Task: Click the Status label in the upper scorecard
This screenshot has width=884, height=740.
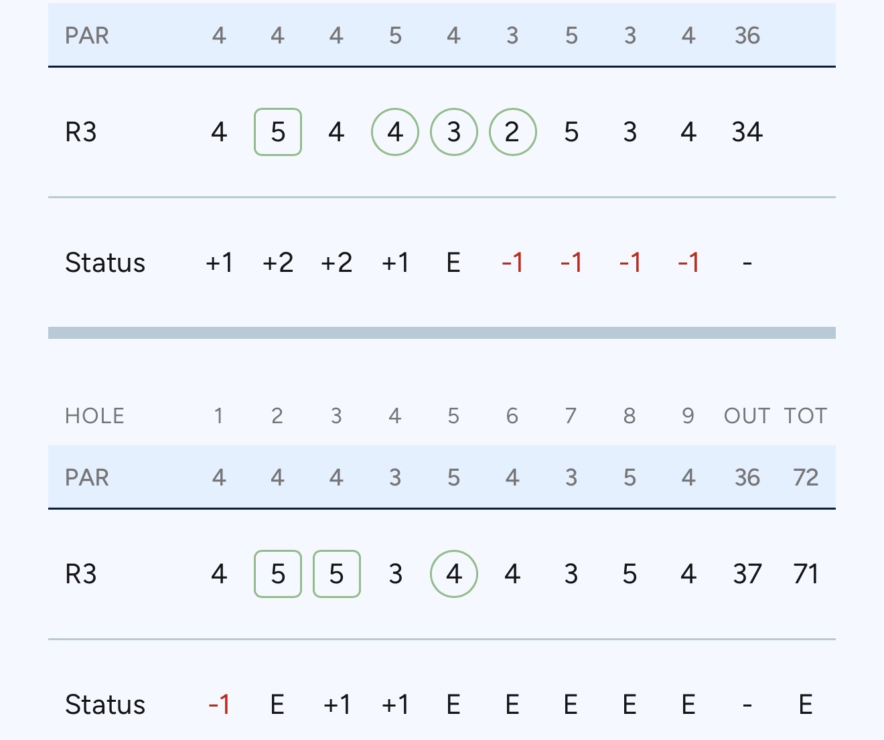Action: coord(105,263)
